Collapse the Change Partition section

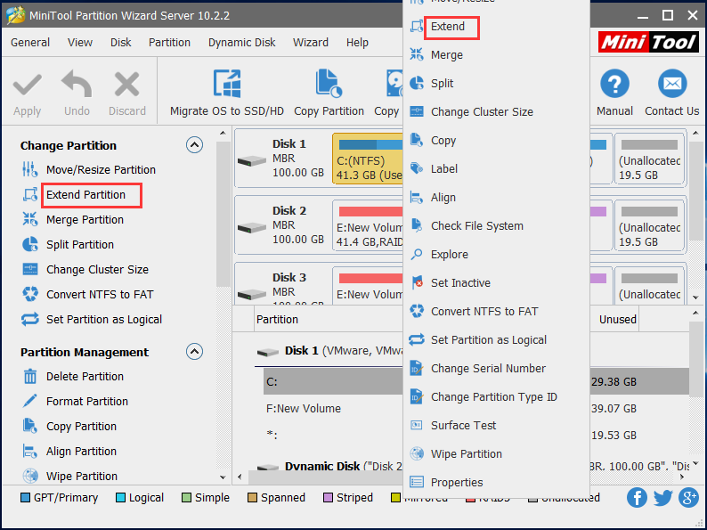194,145
